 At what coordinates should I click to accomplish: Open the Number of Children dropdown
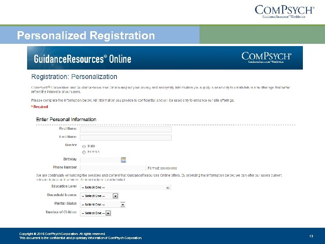tap(96, 213)
